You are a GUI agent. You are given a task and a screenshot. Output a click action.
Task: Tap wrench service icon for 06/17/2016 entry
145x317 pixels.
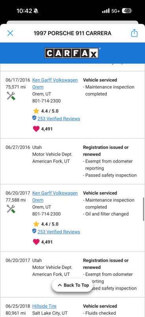point(11,95)
